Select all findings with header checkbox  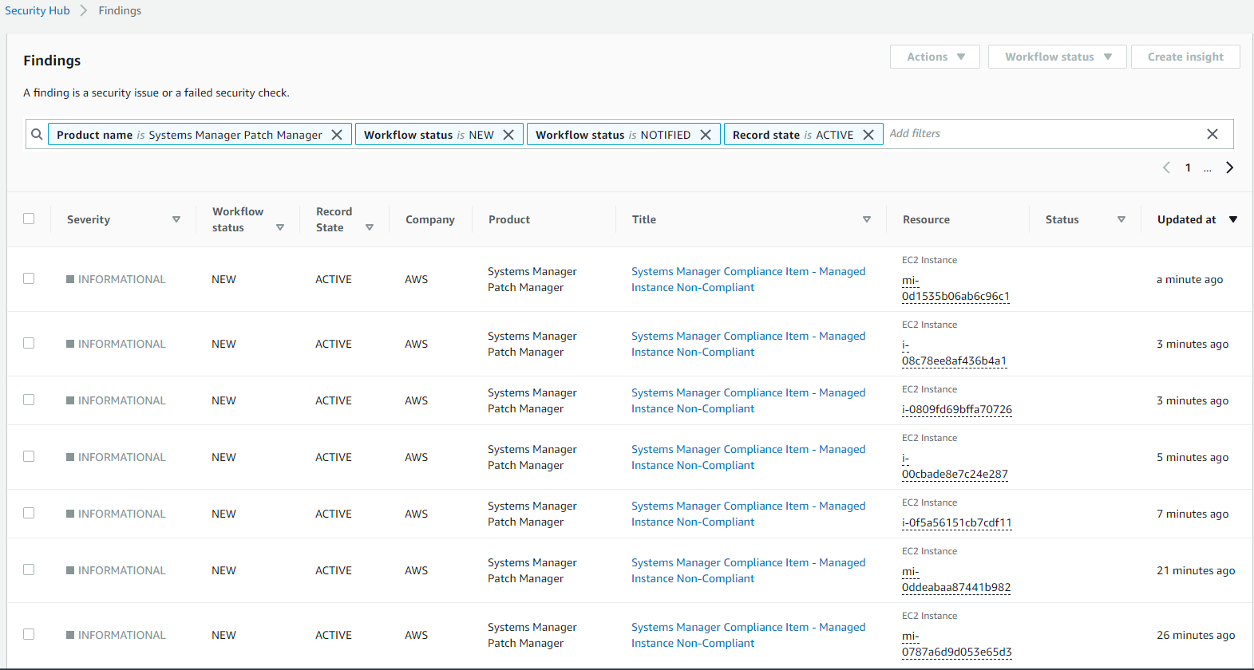[x=29, y=219]
